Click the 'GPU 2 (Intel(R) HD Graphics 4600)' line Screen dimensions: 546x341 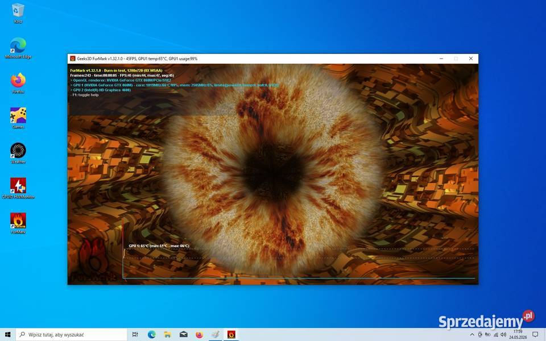(101, 90)
